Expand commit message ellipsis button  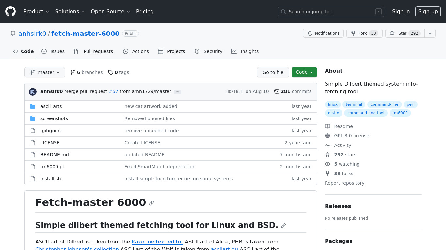pyautogui.click(x=178, y=92)
